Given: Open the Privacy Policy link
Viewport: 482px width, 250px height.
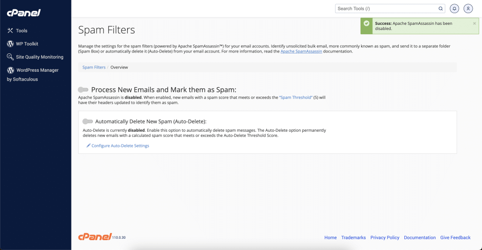Looking at the screenshot, I should (385, 237).
